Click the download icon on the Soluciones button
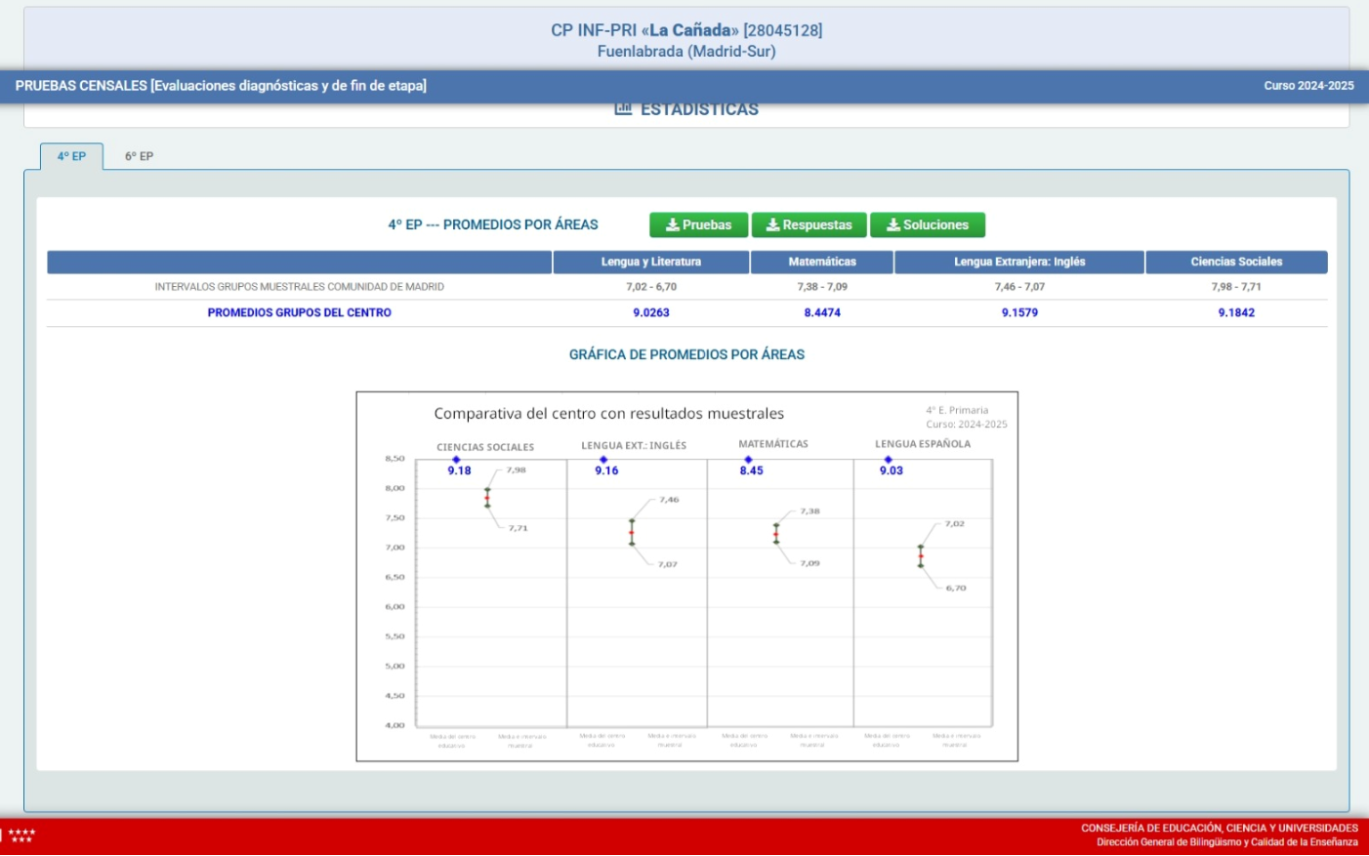Screen dimensions: 1369x856 tap(892, 225)
